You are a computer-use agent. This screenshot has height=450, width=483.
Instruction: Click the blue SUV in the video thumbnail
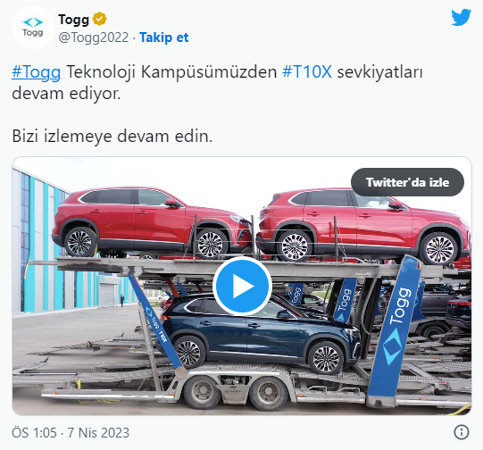tap(260, 333)
